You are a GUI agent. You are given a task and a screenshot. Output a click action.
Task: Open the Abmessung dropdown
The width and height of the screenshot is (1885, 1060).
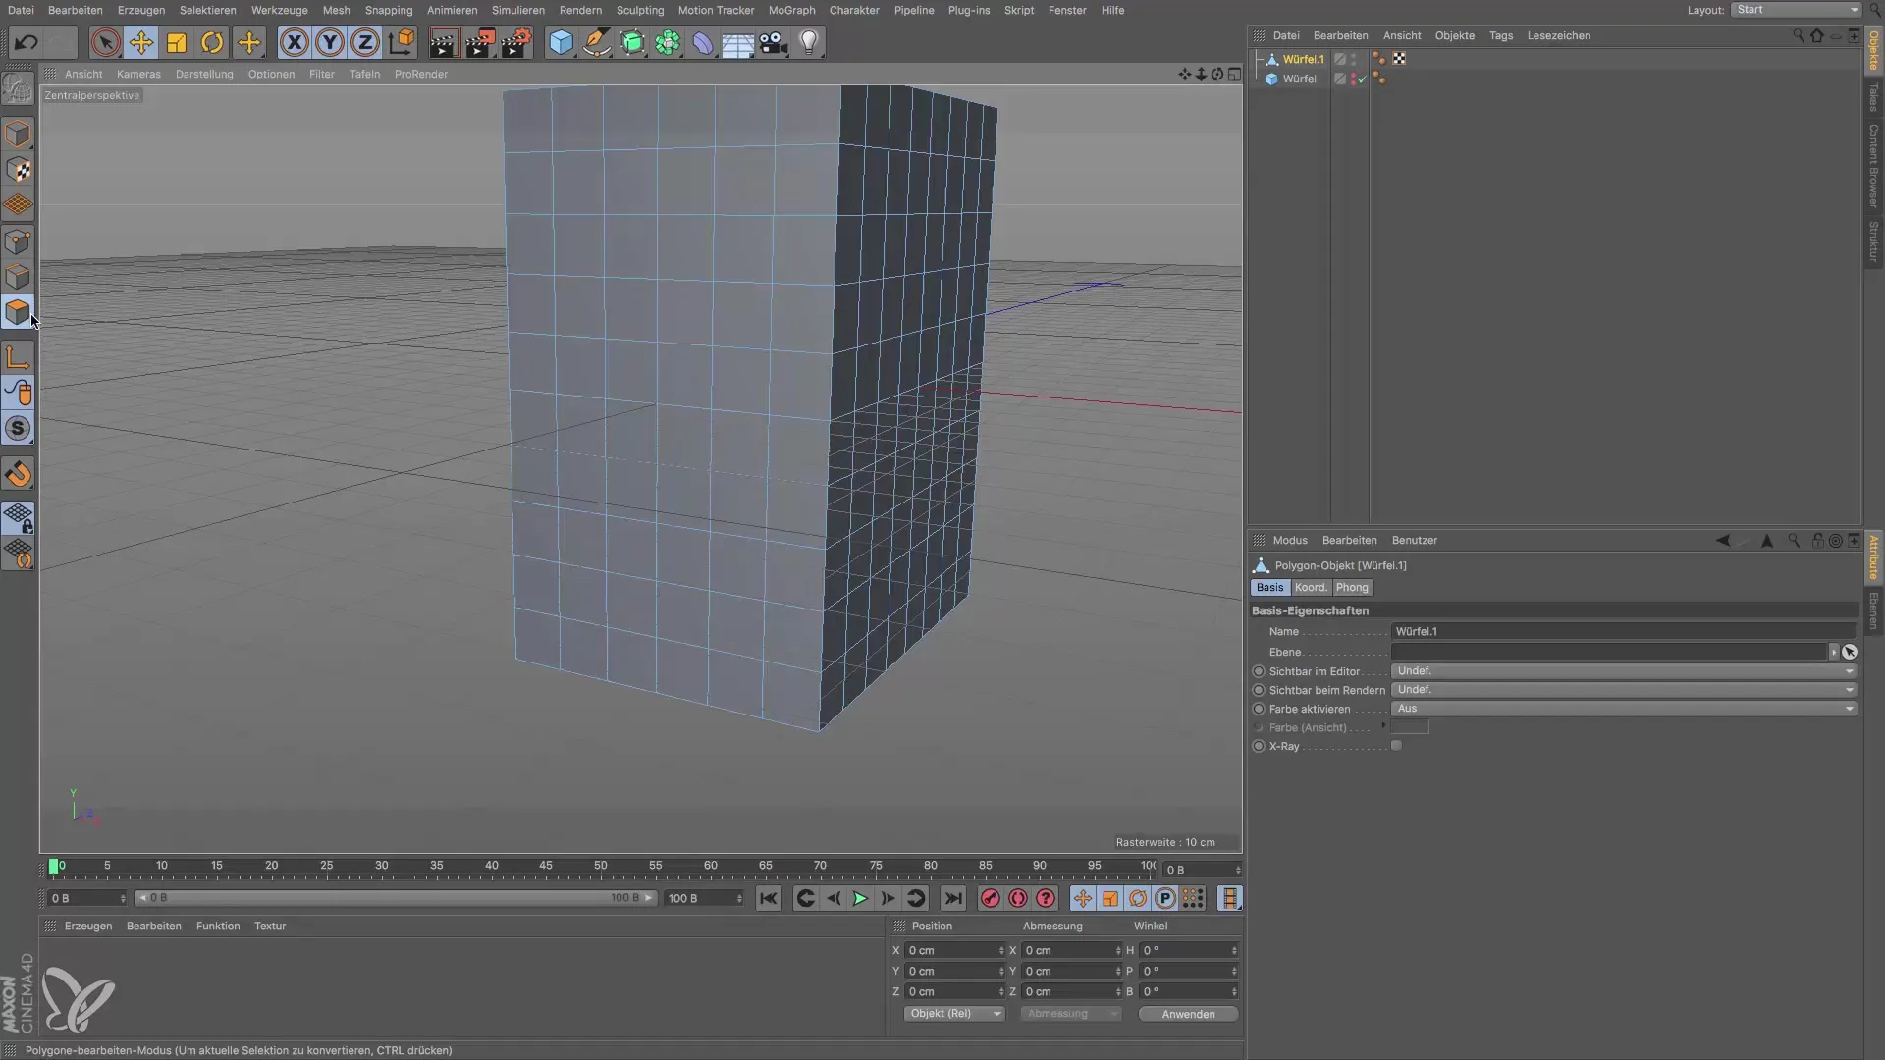pyautogui.click(x=1070, y=1014)
